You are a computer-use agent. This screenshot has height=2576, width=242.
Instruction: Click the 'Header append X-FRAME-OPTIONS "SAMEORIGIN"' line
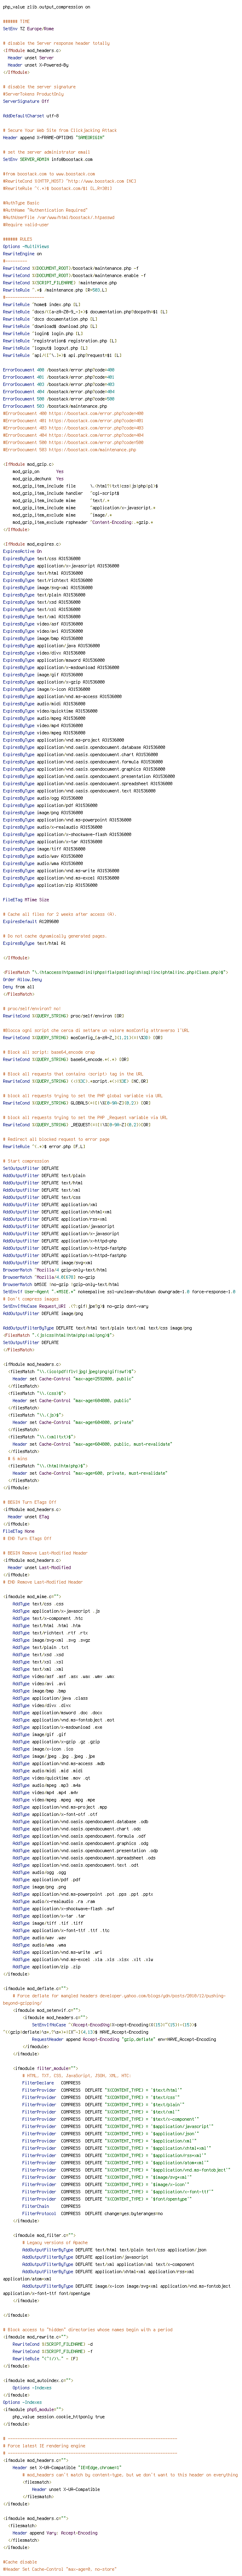click(x=54, y=137)
